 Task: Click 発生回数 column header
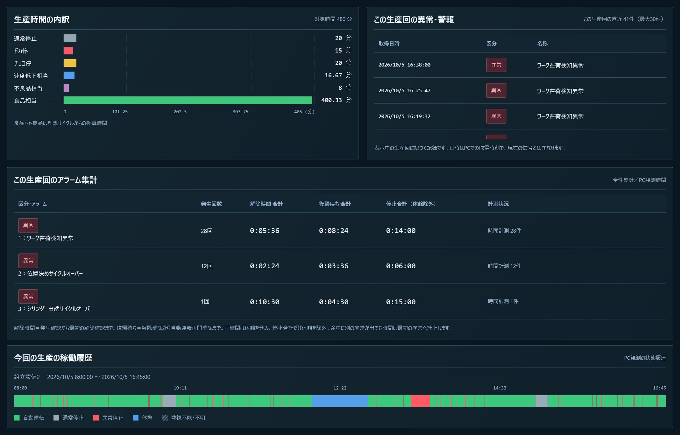(x=211, y=204)
